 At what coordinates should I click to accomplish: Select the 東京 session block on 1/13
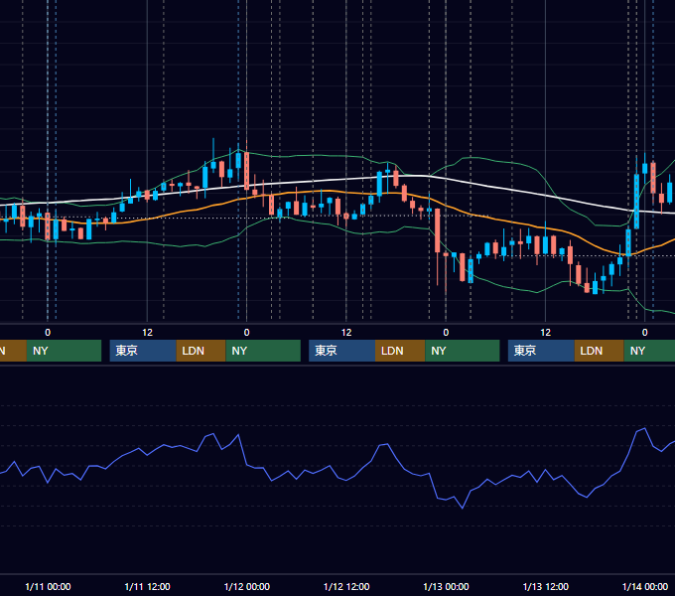coord(541,351)
